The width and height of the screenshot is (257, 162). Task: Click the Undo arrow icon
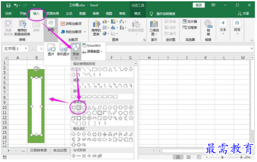pyautogui.click(x=16, y=6)
